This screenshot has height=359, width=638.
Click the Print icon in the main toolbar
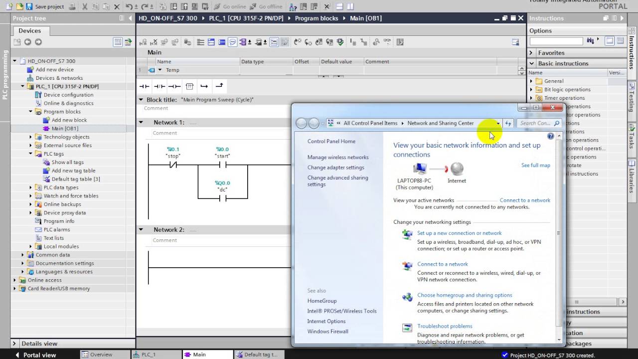click(72, 6)
